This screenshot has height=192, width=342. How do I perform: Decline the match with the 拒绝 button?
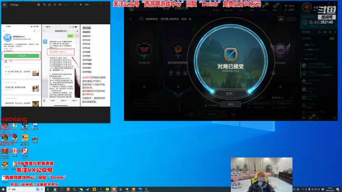click(230, 104)
